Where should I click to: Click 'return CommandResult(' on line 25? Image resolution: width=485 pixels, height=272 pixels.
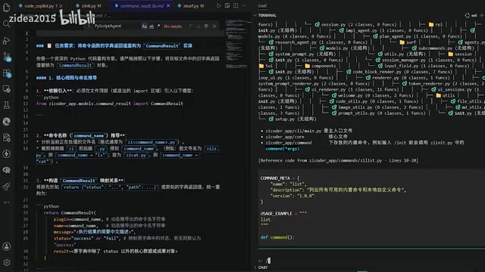click(x=70, y=213)
